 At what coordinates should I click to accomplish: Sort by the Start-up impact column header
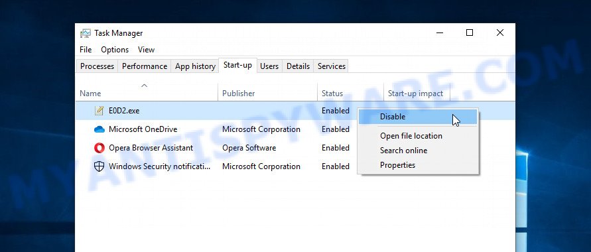[x=417, y=94]
